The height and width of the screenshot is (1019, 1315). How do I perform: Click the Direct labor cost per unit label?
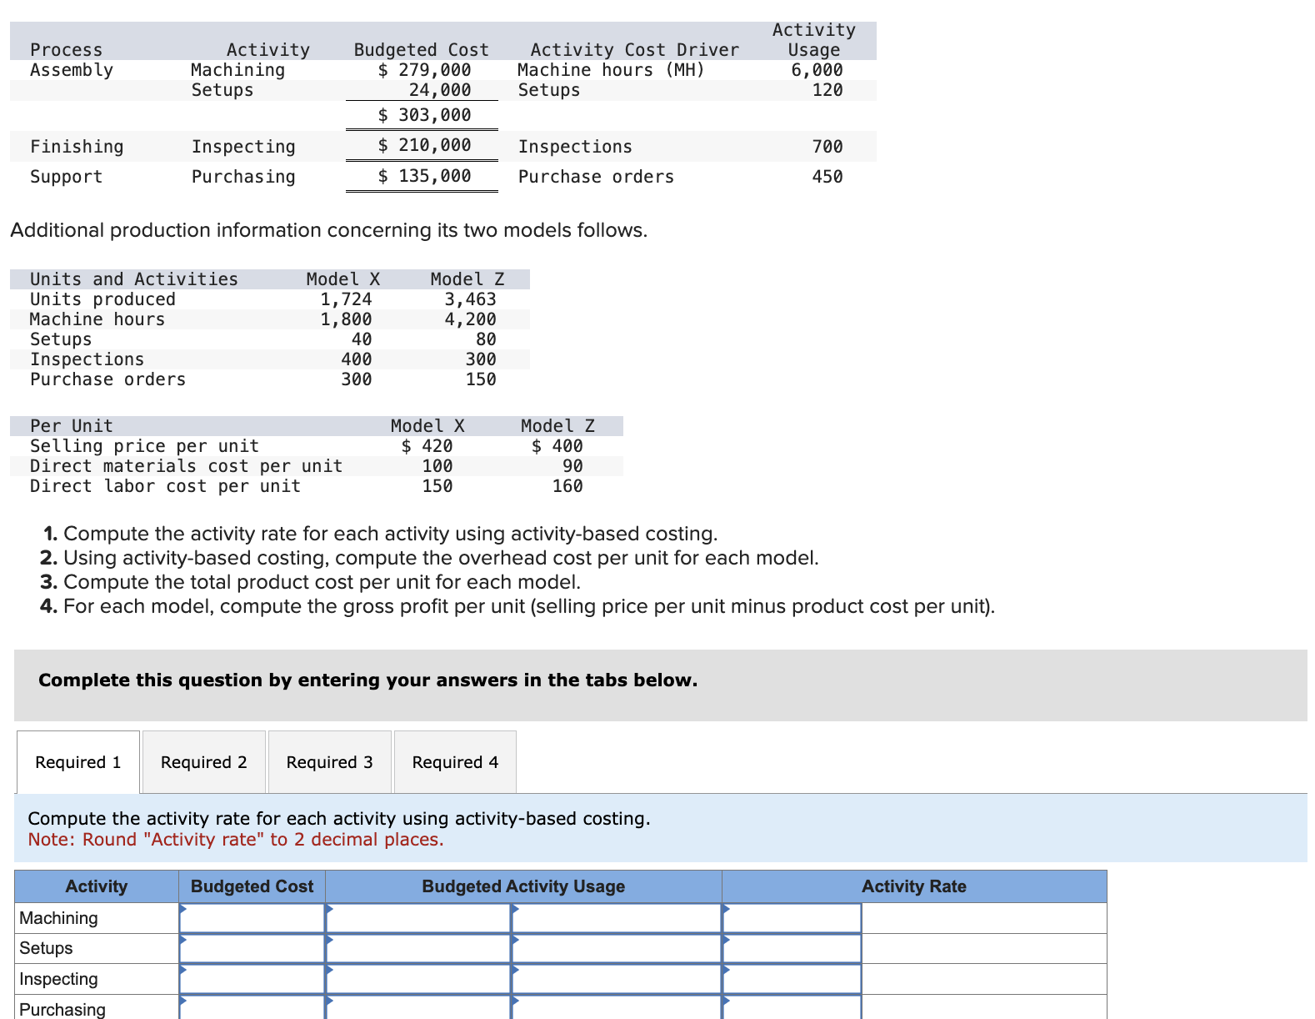click(165, 486)
